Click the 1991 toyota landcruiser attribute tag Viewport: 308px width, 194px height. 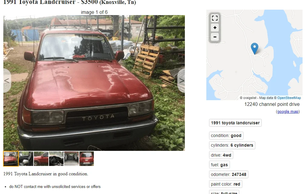(x=235, y=123)
